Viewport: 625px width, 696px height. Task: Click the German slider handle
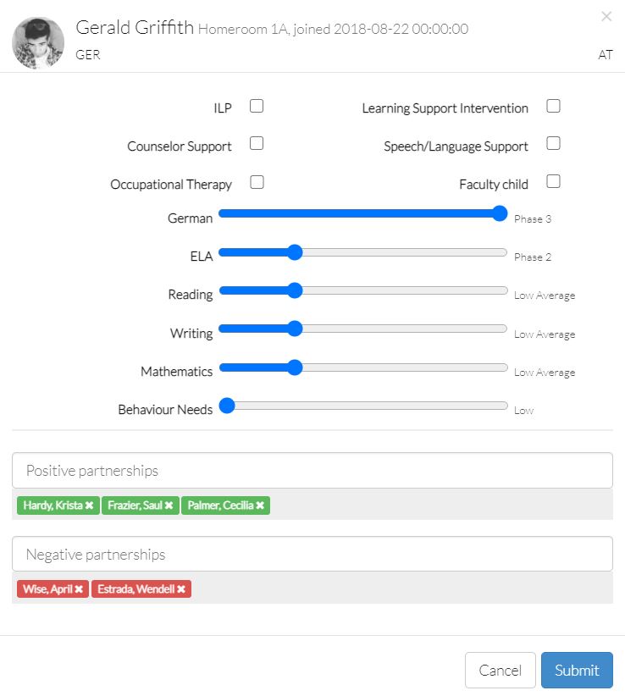(x=500, y=213)
